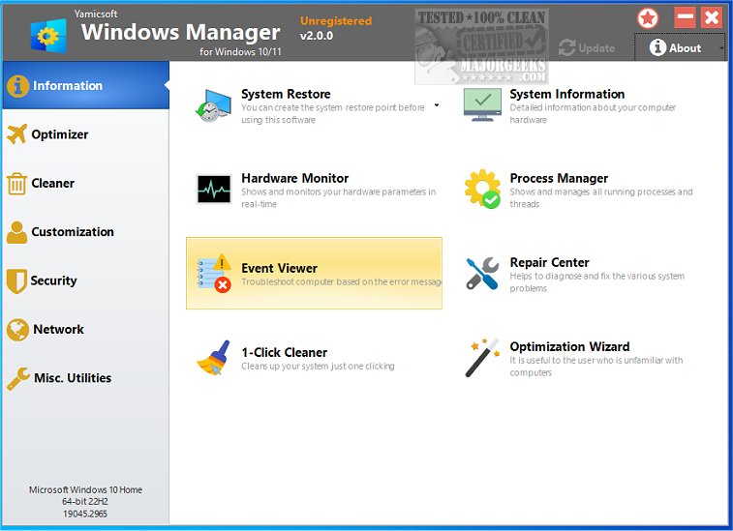The width and height of the screenshot is (733, 531).
Task: Open the About button
Action: tap(676, 47)
